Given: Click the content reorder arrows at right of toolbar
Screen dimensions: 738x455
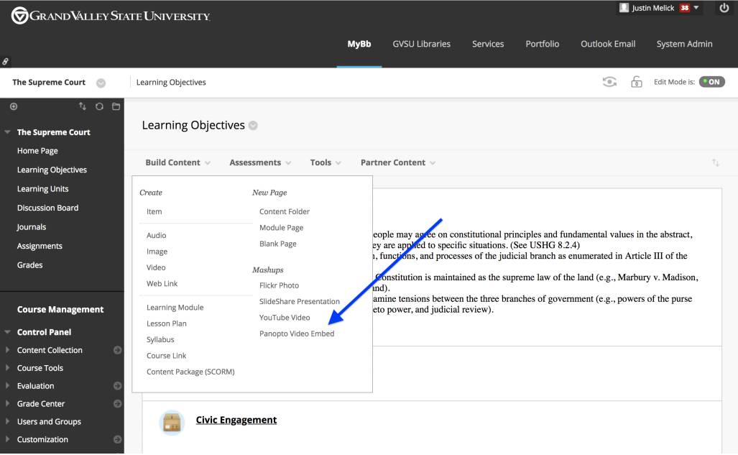Looking at the screenshot, I should 715,163.
